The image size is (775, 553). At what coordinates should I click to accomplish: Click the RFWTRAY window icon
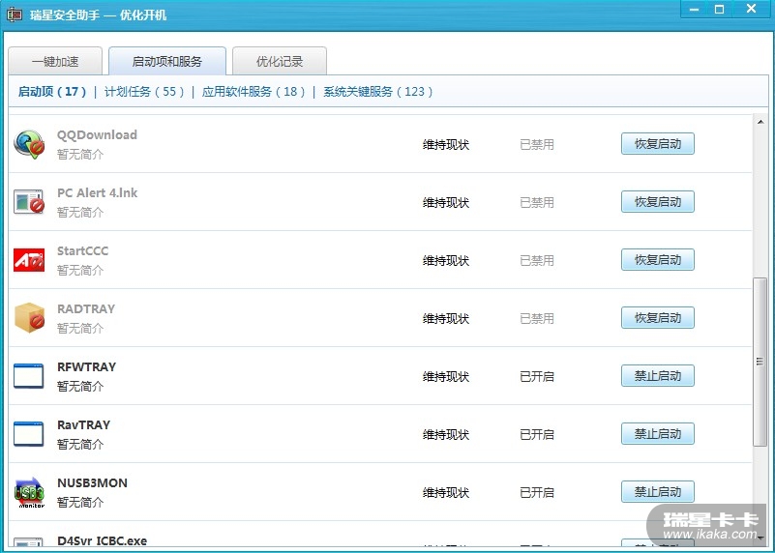29,376
